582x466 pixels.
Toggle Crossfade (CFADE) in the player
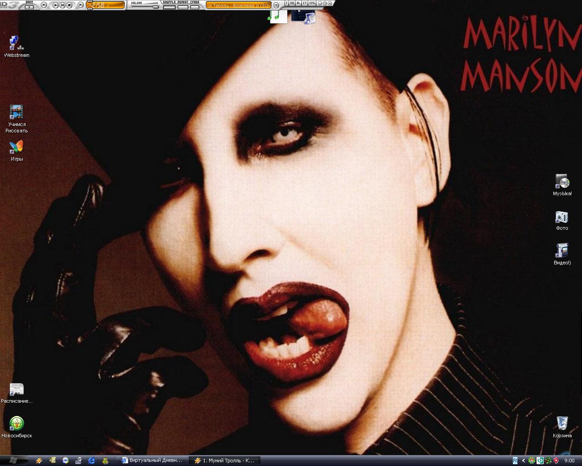[x=195, y=7]
